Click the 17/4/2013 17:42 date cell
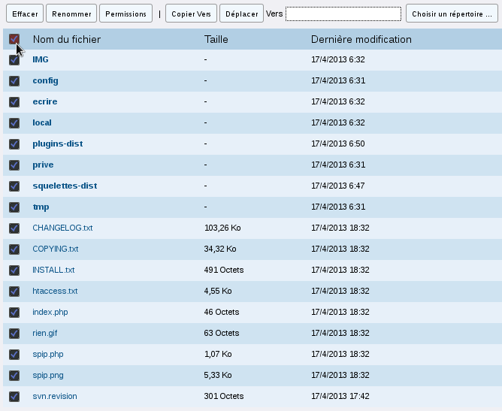The width and height of the screenshot is (502, 411). [340, 396]
